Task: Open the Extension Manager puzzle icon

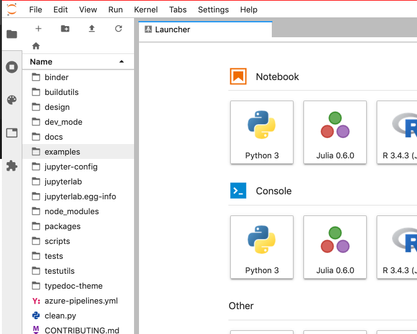Action: click(x=12, y=166)
